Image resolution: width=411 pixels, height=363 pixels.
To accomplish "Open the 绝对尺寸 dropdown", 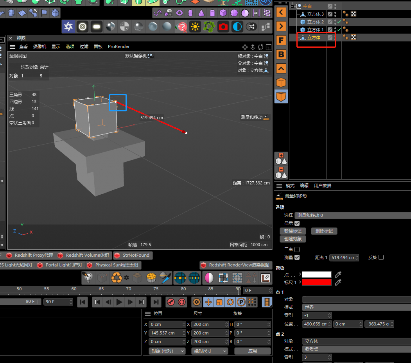I will point(210,350).
